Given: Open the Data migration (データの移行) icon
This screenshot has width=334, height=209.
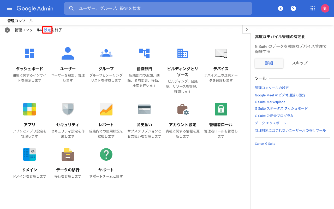Looking at the screenshot, I should point(68,154).
